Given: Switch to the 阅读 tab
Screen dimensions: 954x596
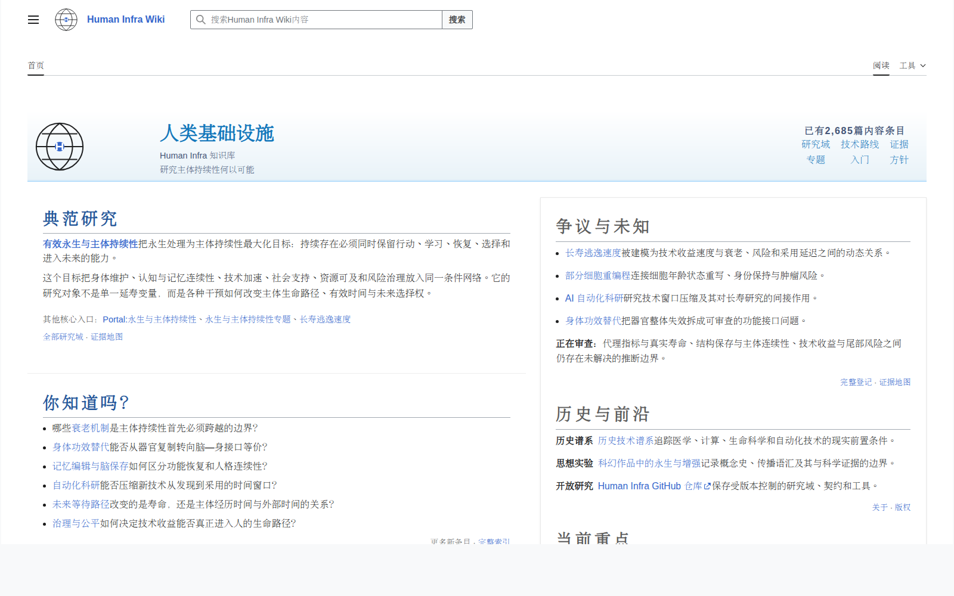Looking at the screenshot, I should point(881,66).
